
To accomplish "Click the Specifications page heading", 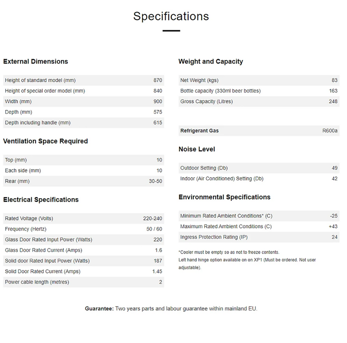I will [171, 16].
